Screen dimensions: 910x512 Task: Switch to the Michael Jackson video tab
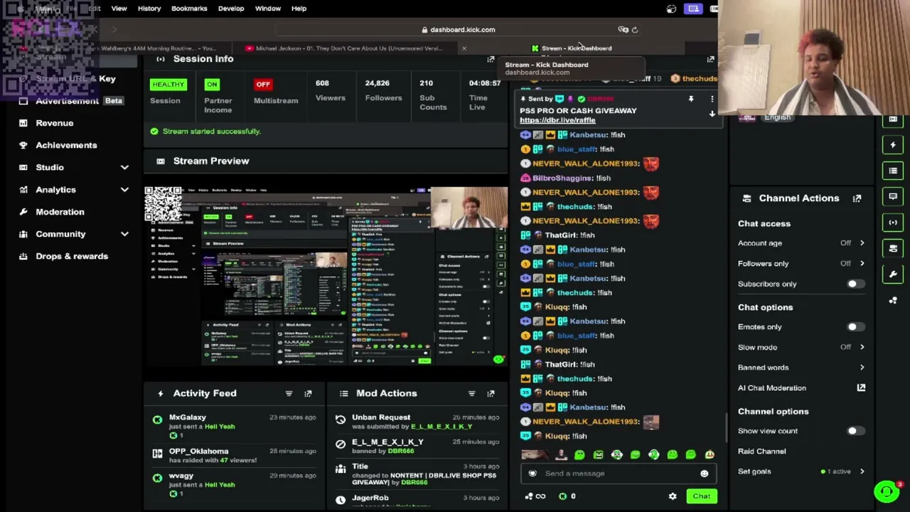pos(348,48)
